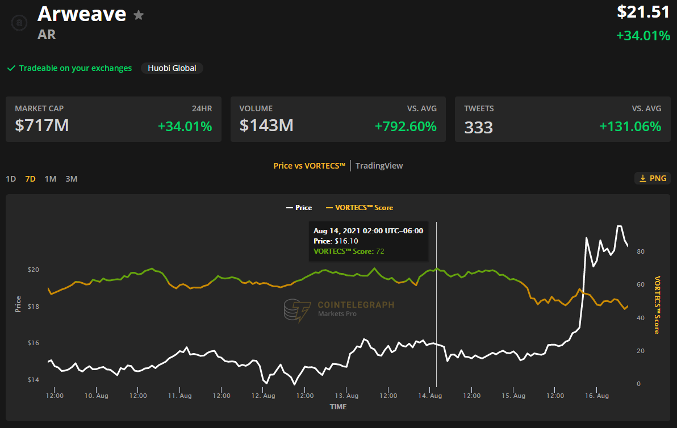Select the 7D time range
677x428 pixels.
tap(30, 179)
